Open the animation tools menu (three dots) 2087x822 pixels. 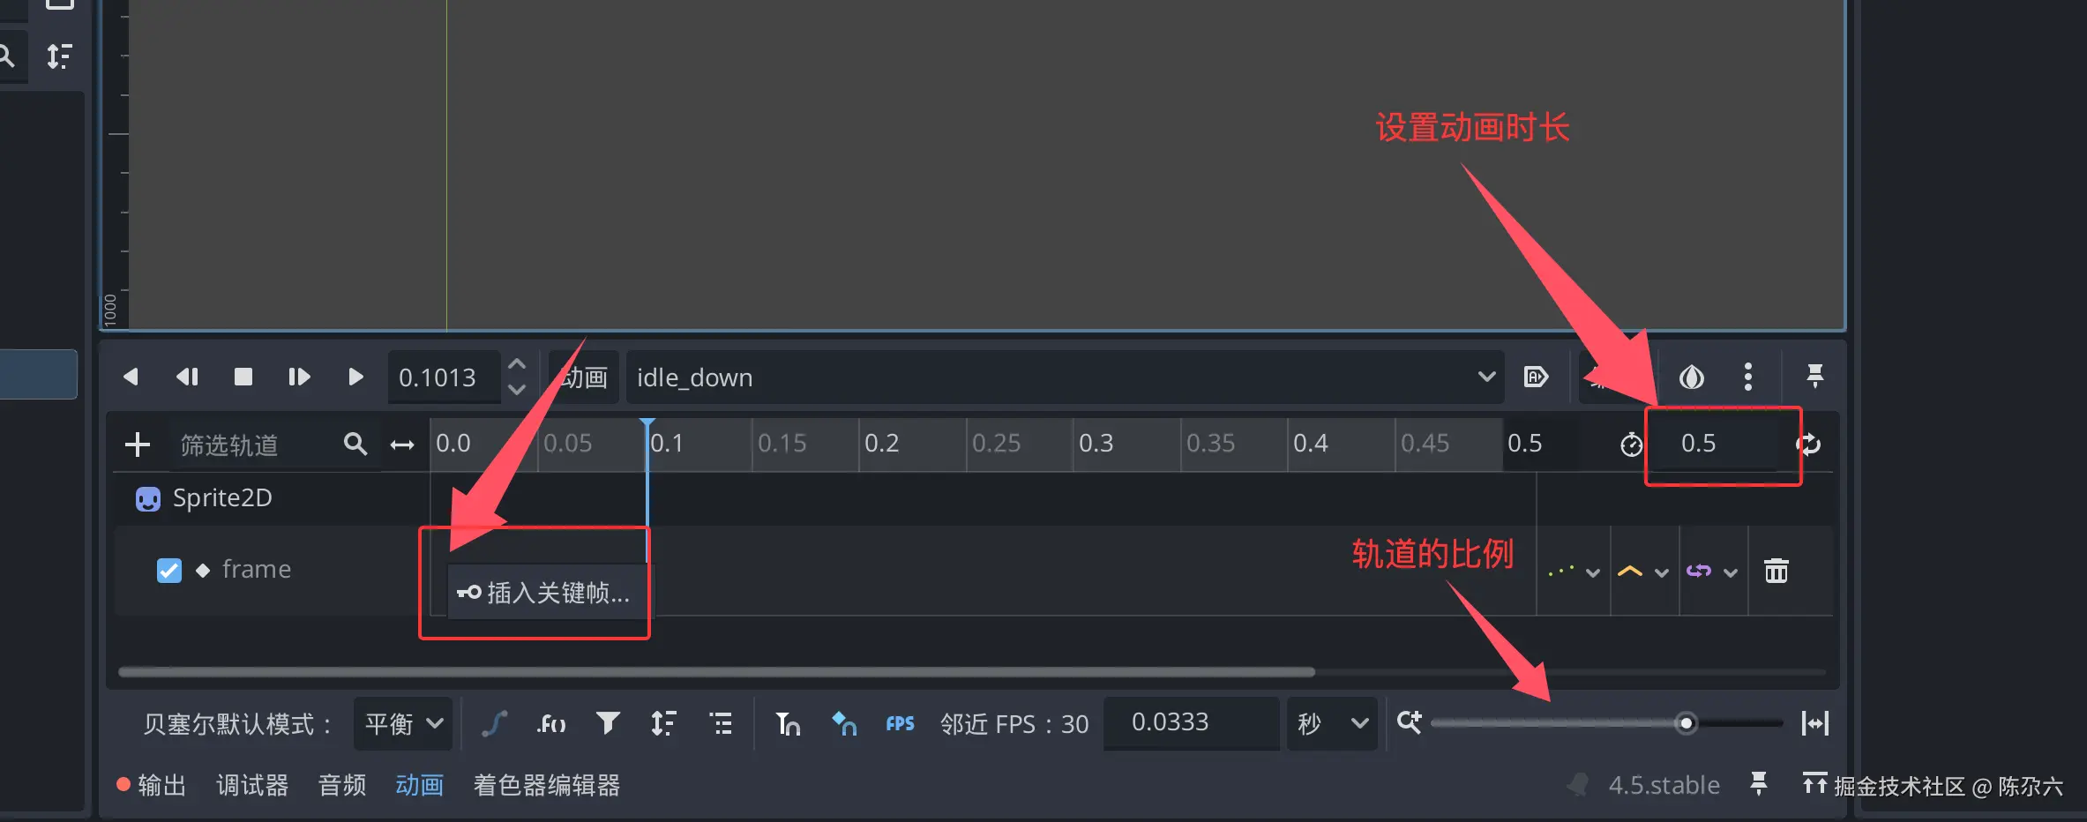(1748, 377)
